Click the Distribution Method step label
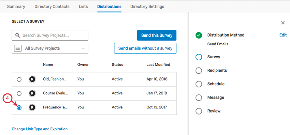Image resolution: width=290 pixels, height=135 pixels. (226, 35)
